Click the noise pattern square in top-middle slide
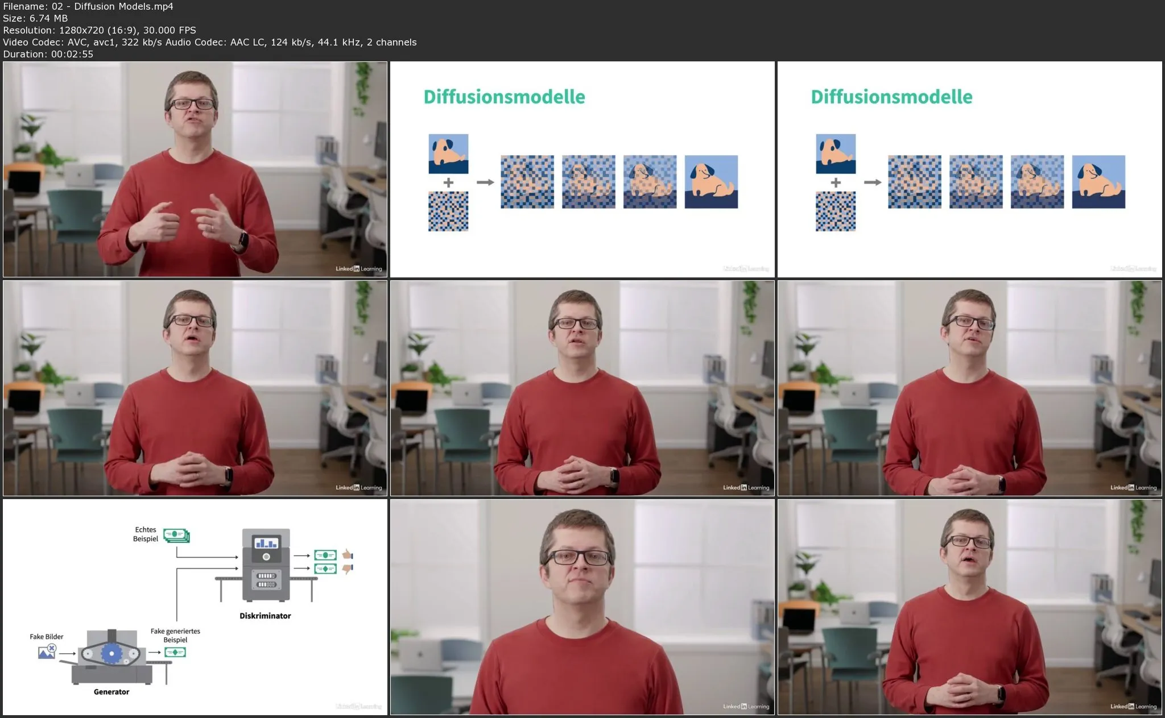The height and width of the screenshot is (718, 1165). pos(448,211)
